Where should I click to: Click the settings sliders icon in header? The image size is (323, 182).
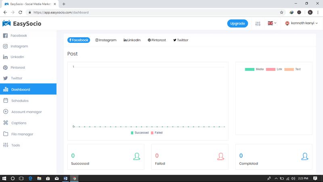point(258,23)
